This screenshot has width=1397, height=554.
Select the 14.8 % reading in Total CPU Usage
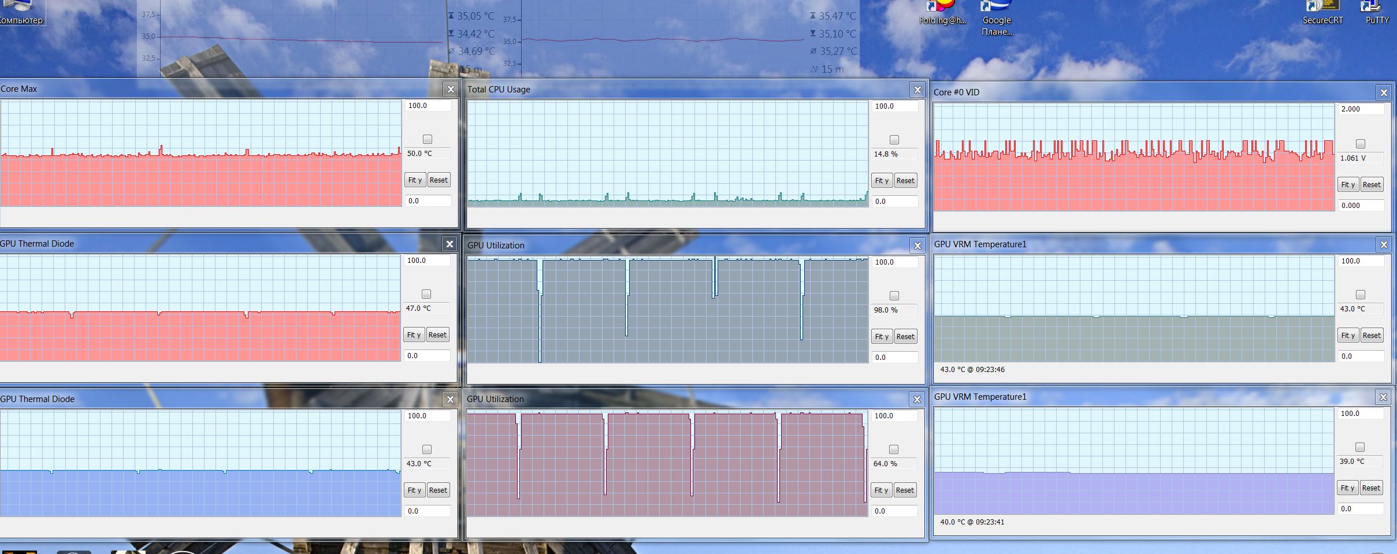click(894, 154)
